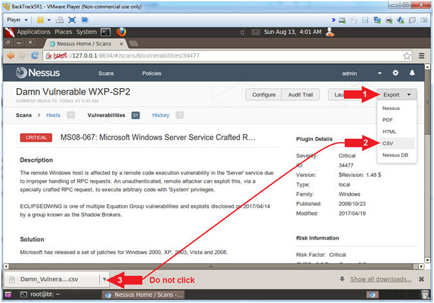Viewport: 434px width, 303px height.
Task: Open the Vulnerabilities tab
Action: (x=106, y=115)
